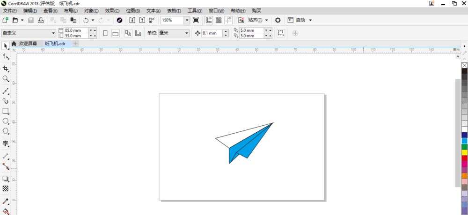468x215 pixels.
Task: Click the Quick Customize plus button
Action: click(295, 33)
